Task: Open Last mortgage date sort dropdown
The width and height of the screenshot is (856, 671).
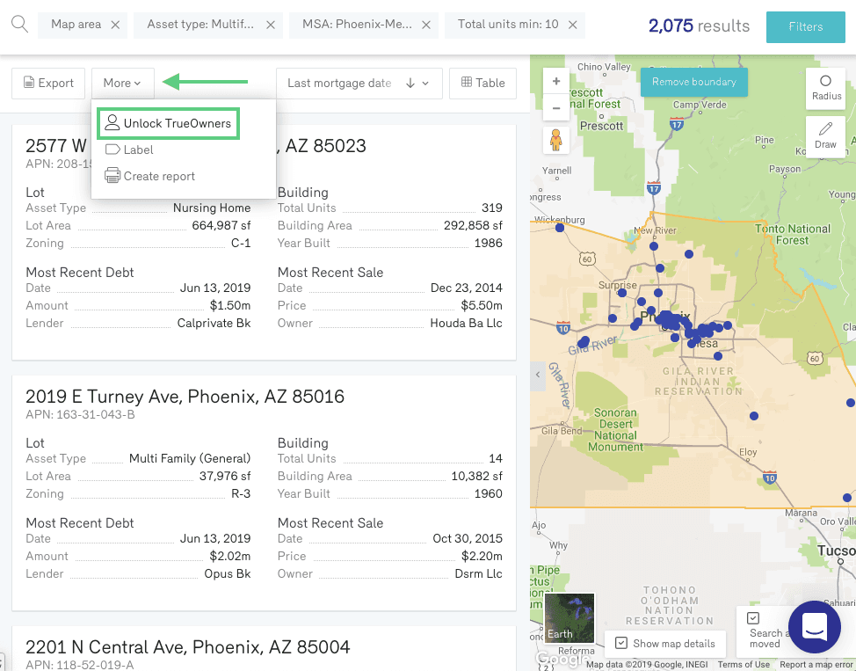Action: (x=358, y=83)
